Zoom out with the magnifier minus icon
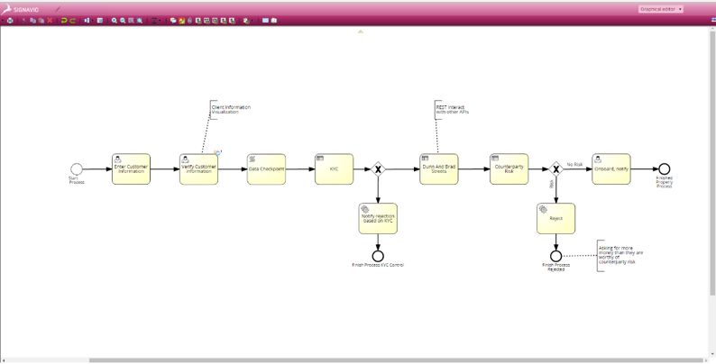 tap(123, 21)
